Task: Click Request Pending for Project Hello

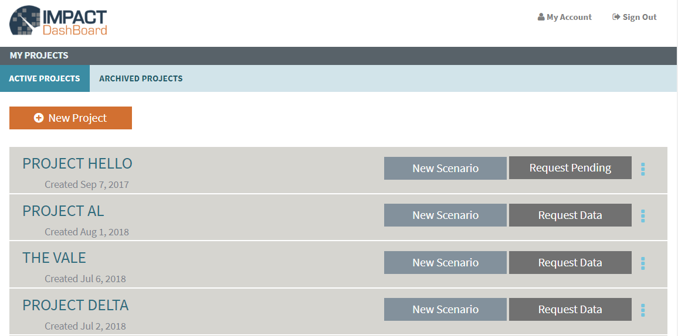Action: tap(570, 168)
